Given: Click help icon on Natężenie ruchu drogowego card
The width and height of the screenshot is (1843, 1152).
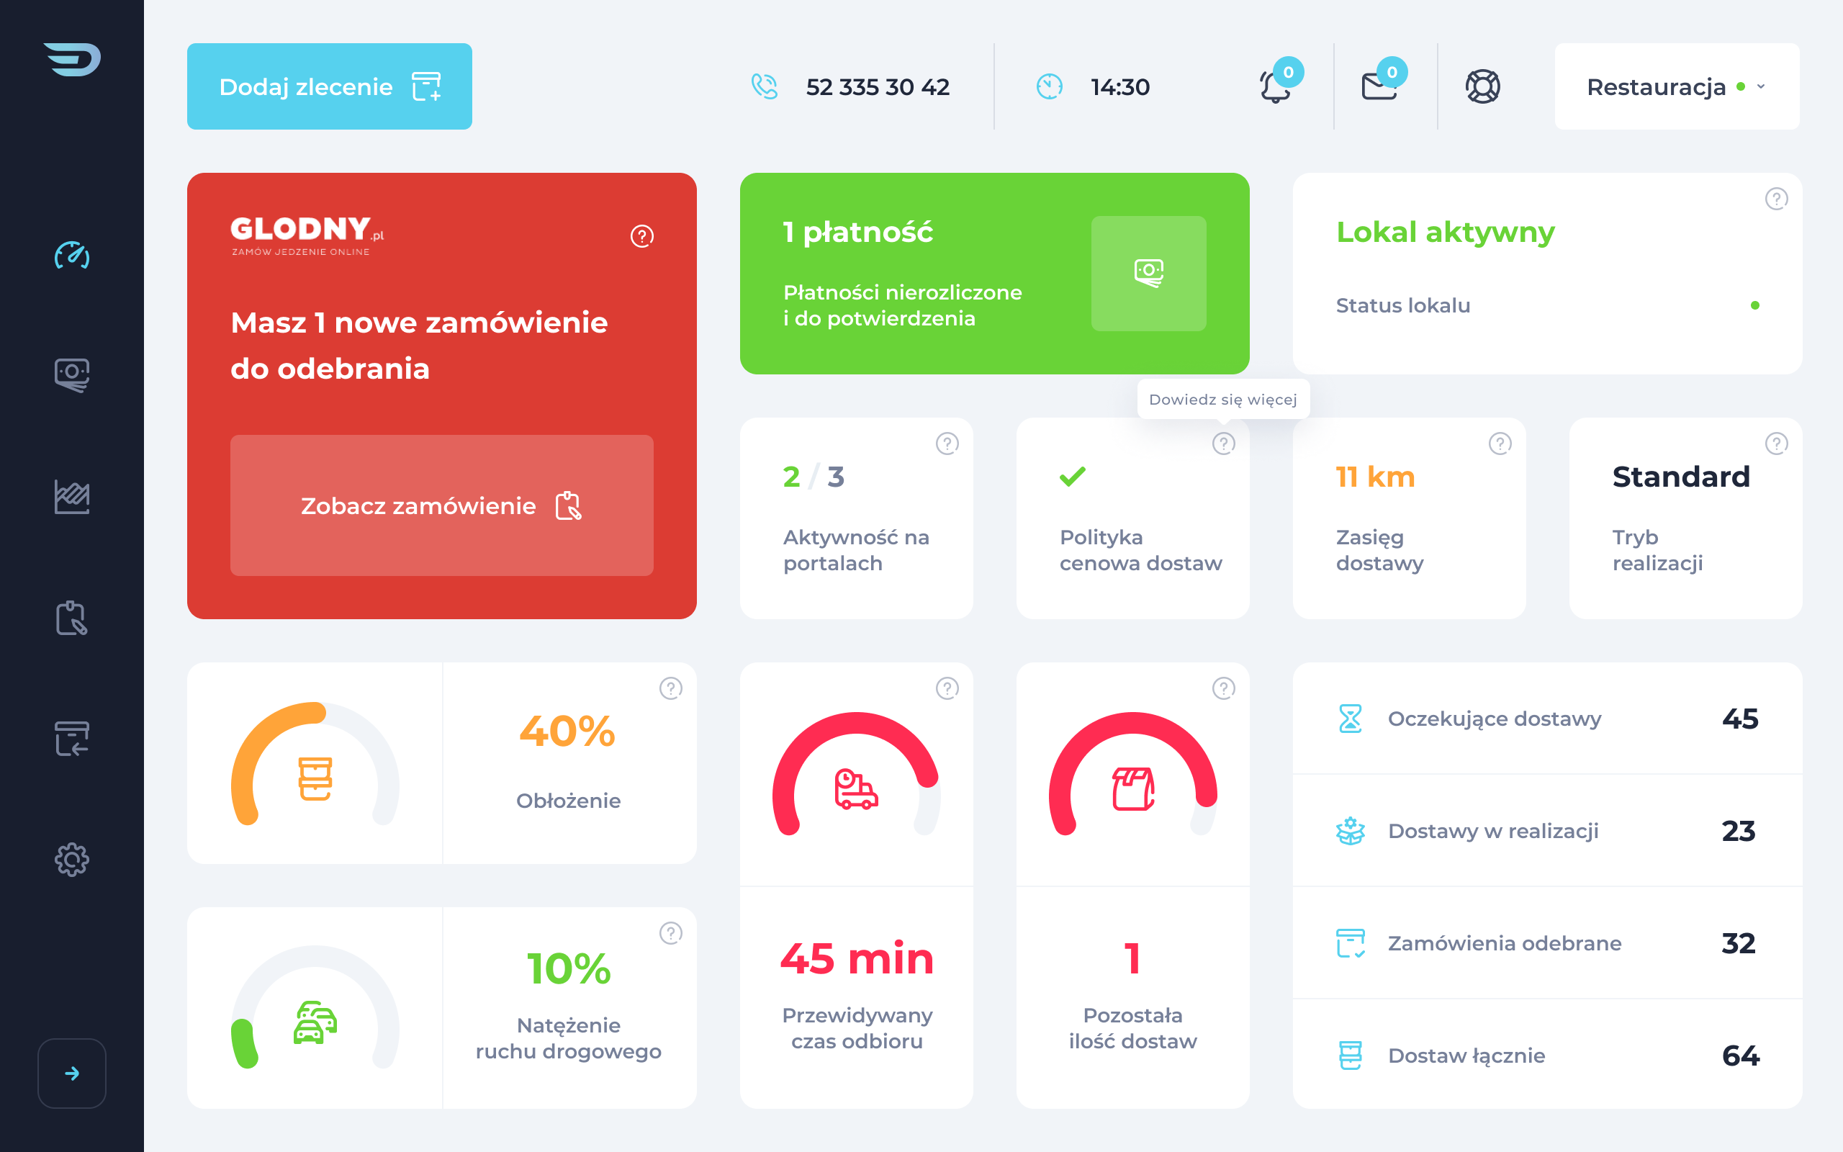Looking at the screenshot, I should pos(671,932).
